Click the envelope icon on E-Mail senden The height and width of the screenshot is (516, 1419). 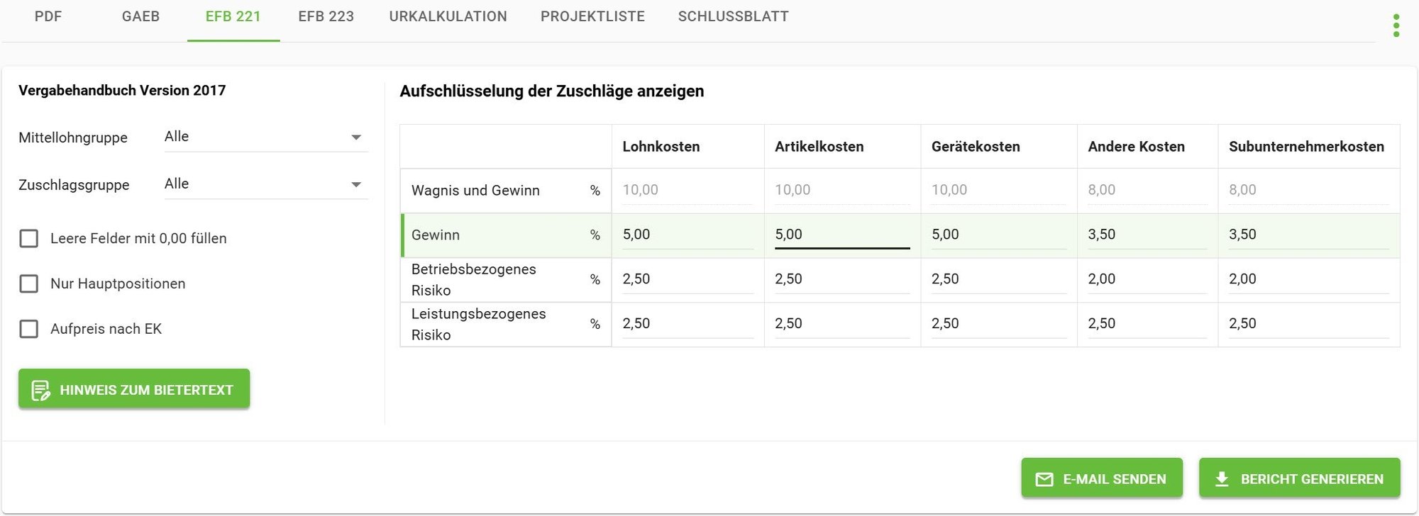[x=1044, y=478]
